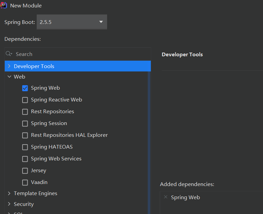Enable Rest Repositories HAL Explorer checkbox
263x214 pixels.
click(x=25, y=135)
